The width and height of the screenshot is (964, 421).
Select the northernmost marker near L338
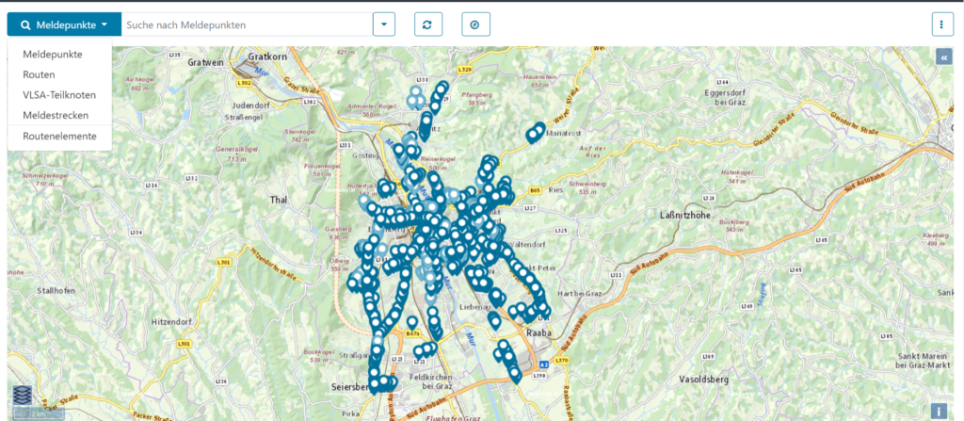point(442,88)
